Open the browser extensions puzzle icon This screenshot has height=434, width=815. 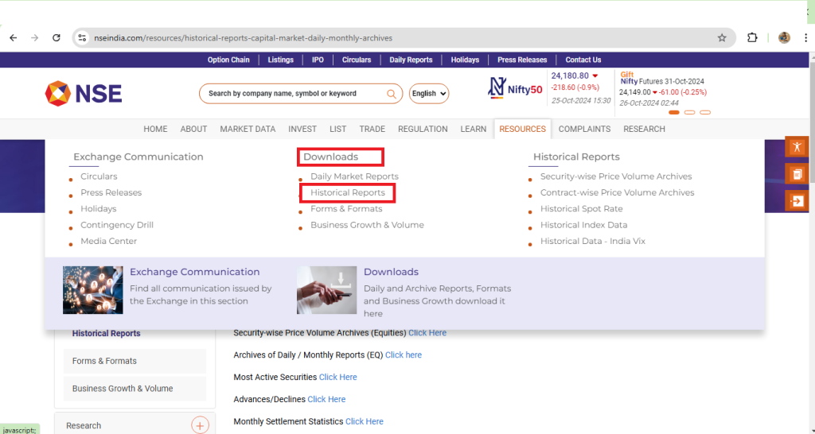tap(752, 38)
